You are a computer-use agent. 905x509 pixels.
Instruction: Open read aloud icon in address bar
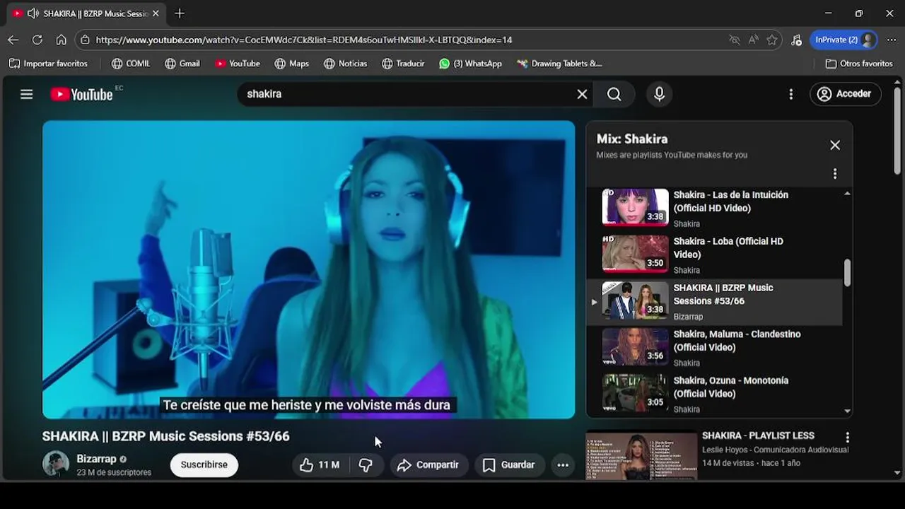(754, 40)
